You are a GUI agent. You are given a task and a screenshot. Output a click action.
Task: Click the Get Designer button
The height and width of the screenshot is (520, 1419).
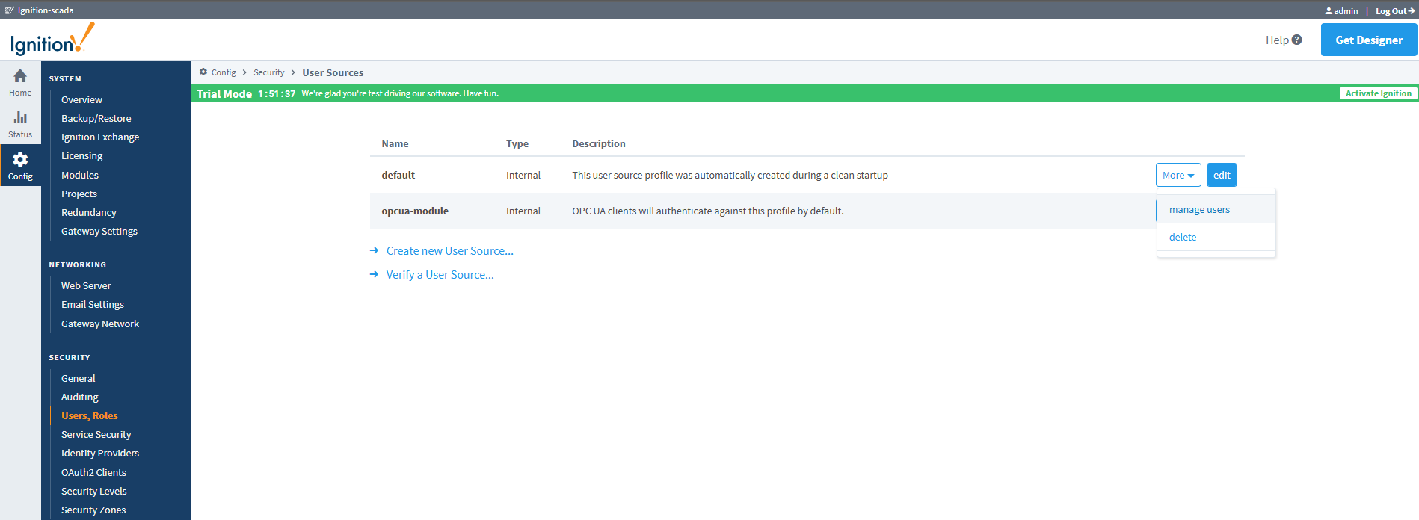(1369, 40)
